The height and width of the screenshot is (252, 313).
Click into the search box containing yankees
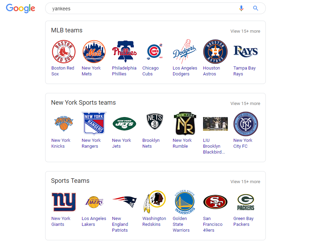pyautogui.click(x=141, y=9)
